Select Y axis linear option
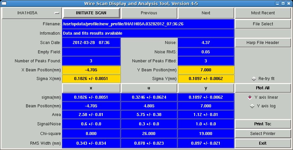The width and height of the screenshot is (293, 150). 263,97
